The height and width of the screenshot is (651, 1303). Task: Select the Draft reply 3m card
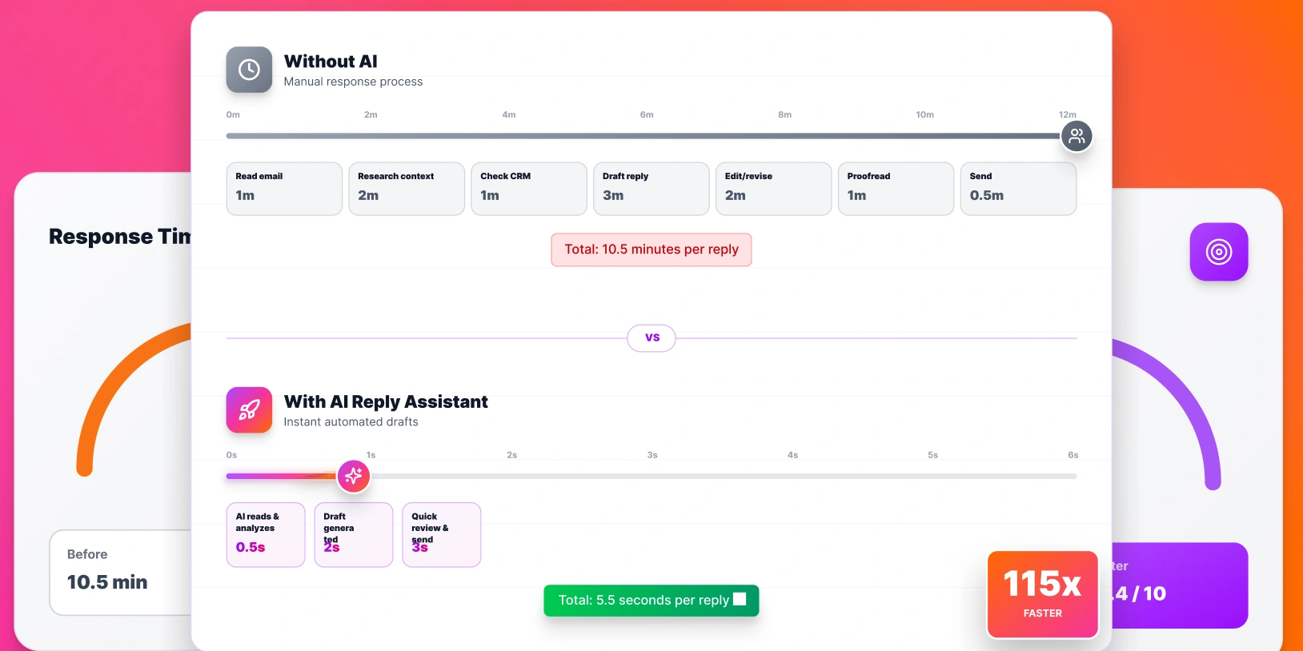click(651, 189)
